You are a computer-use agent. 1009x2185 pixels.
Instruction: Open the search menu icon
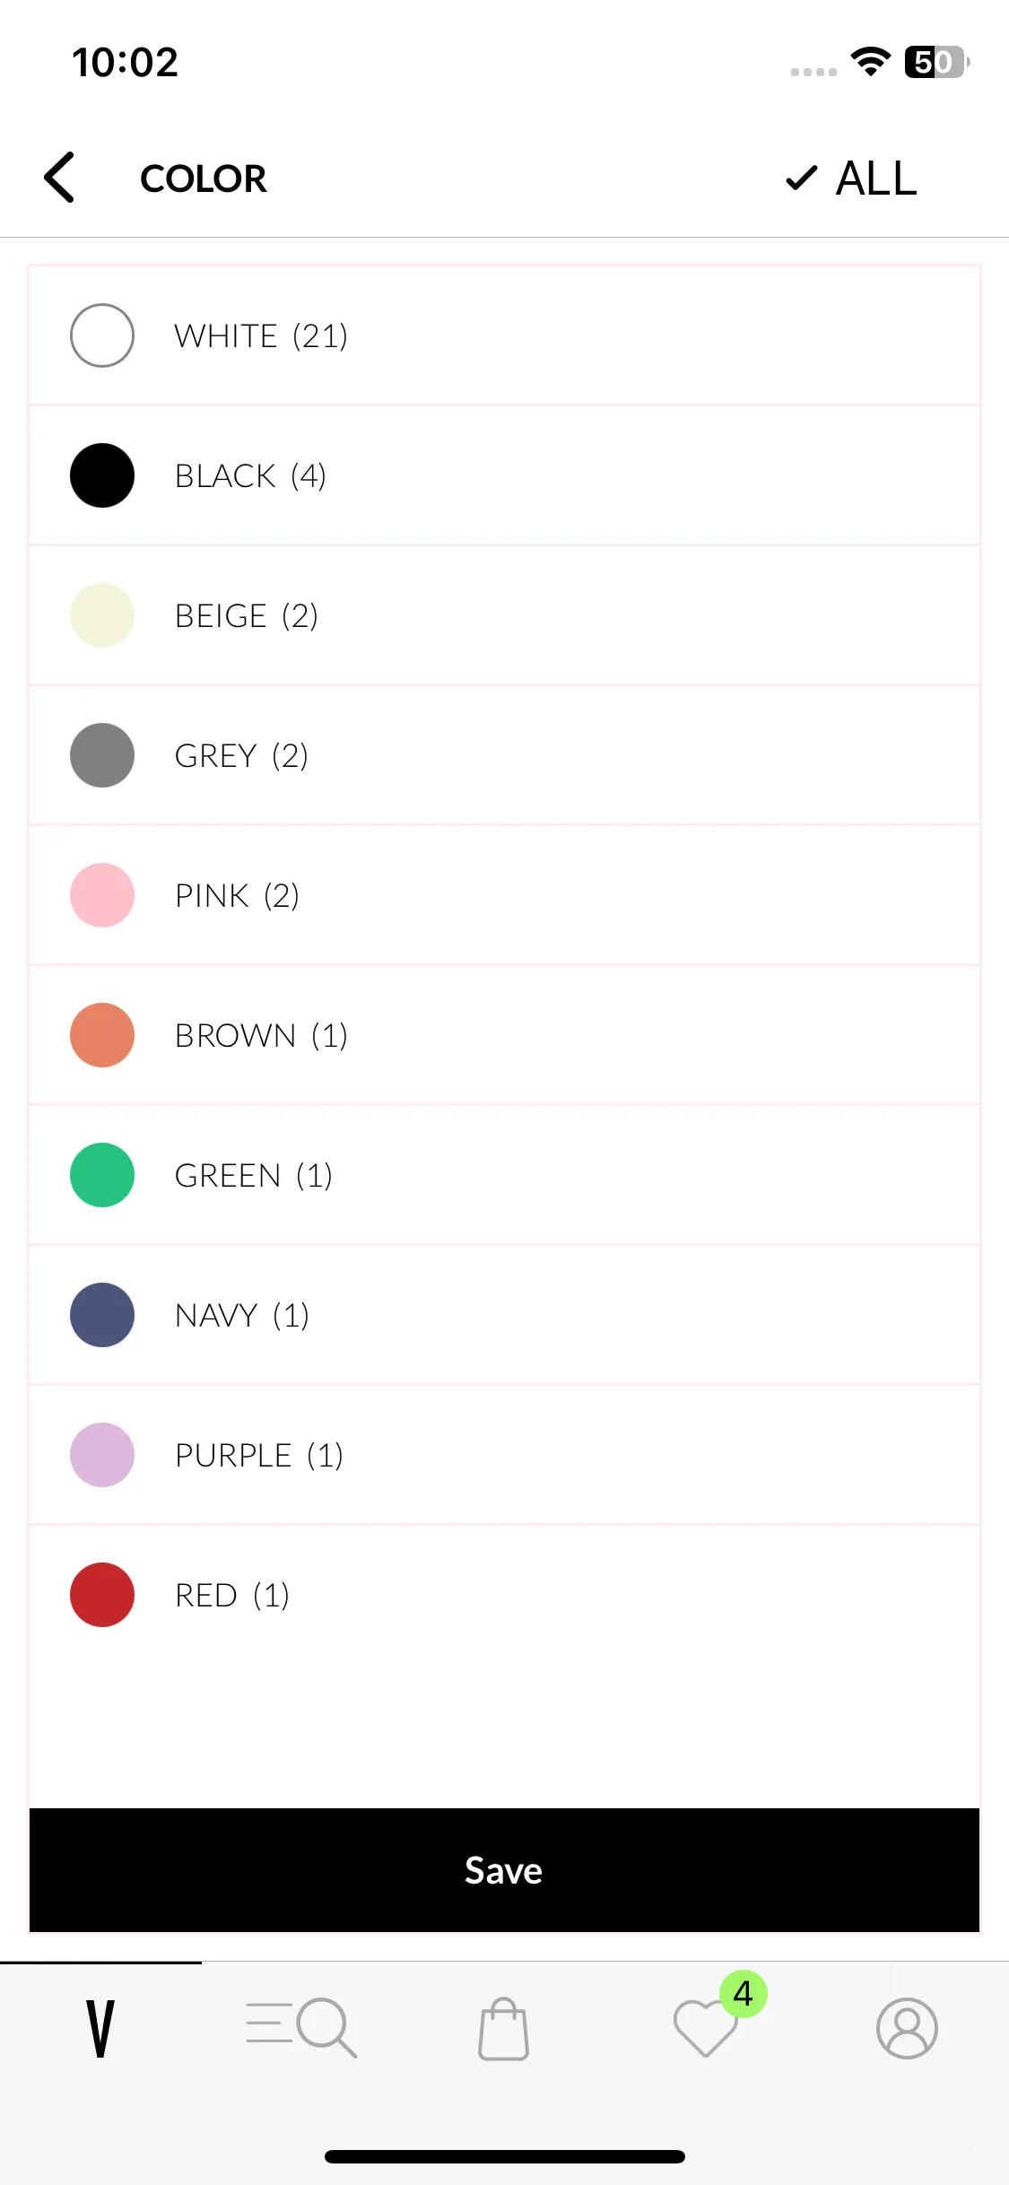click(x=301, y=2028)
